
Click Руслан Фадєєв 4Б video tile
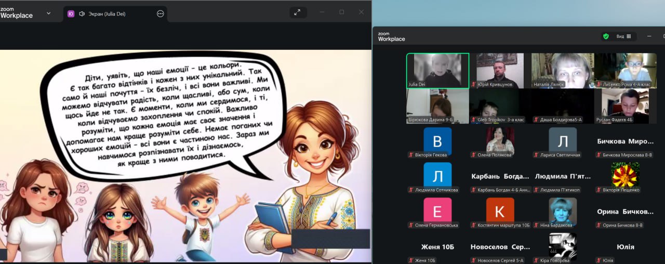[625, 105]
